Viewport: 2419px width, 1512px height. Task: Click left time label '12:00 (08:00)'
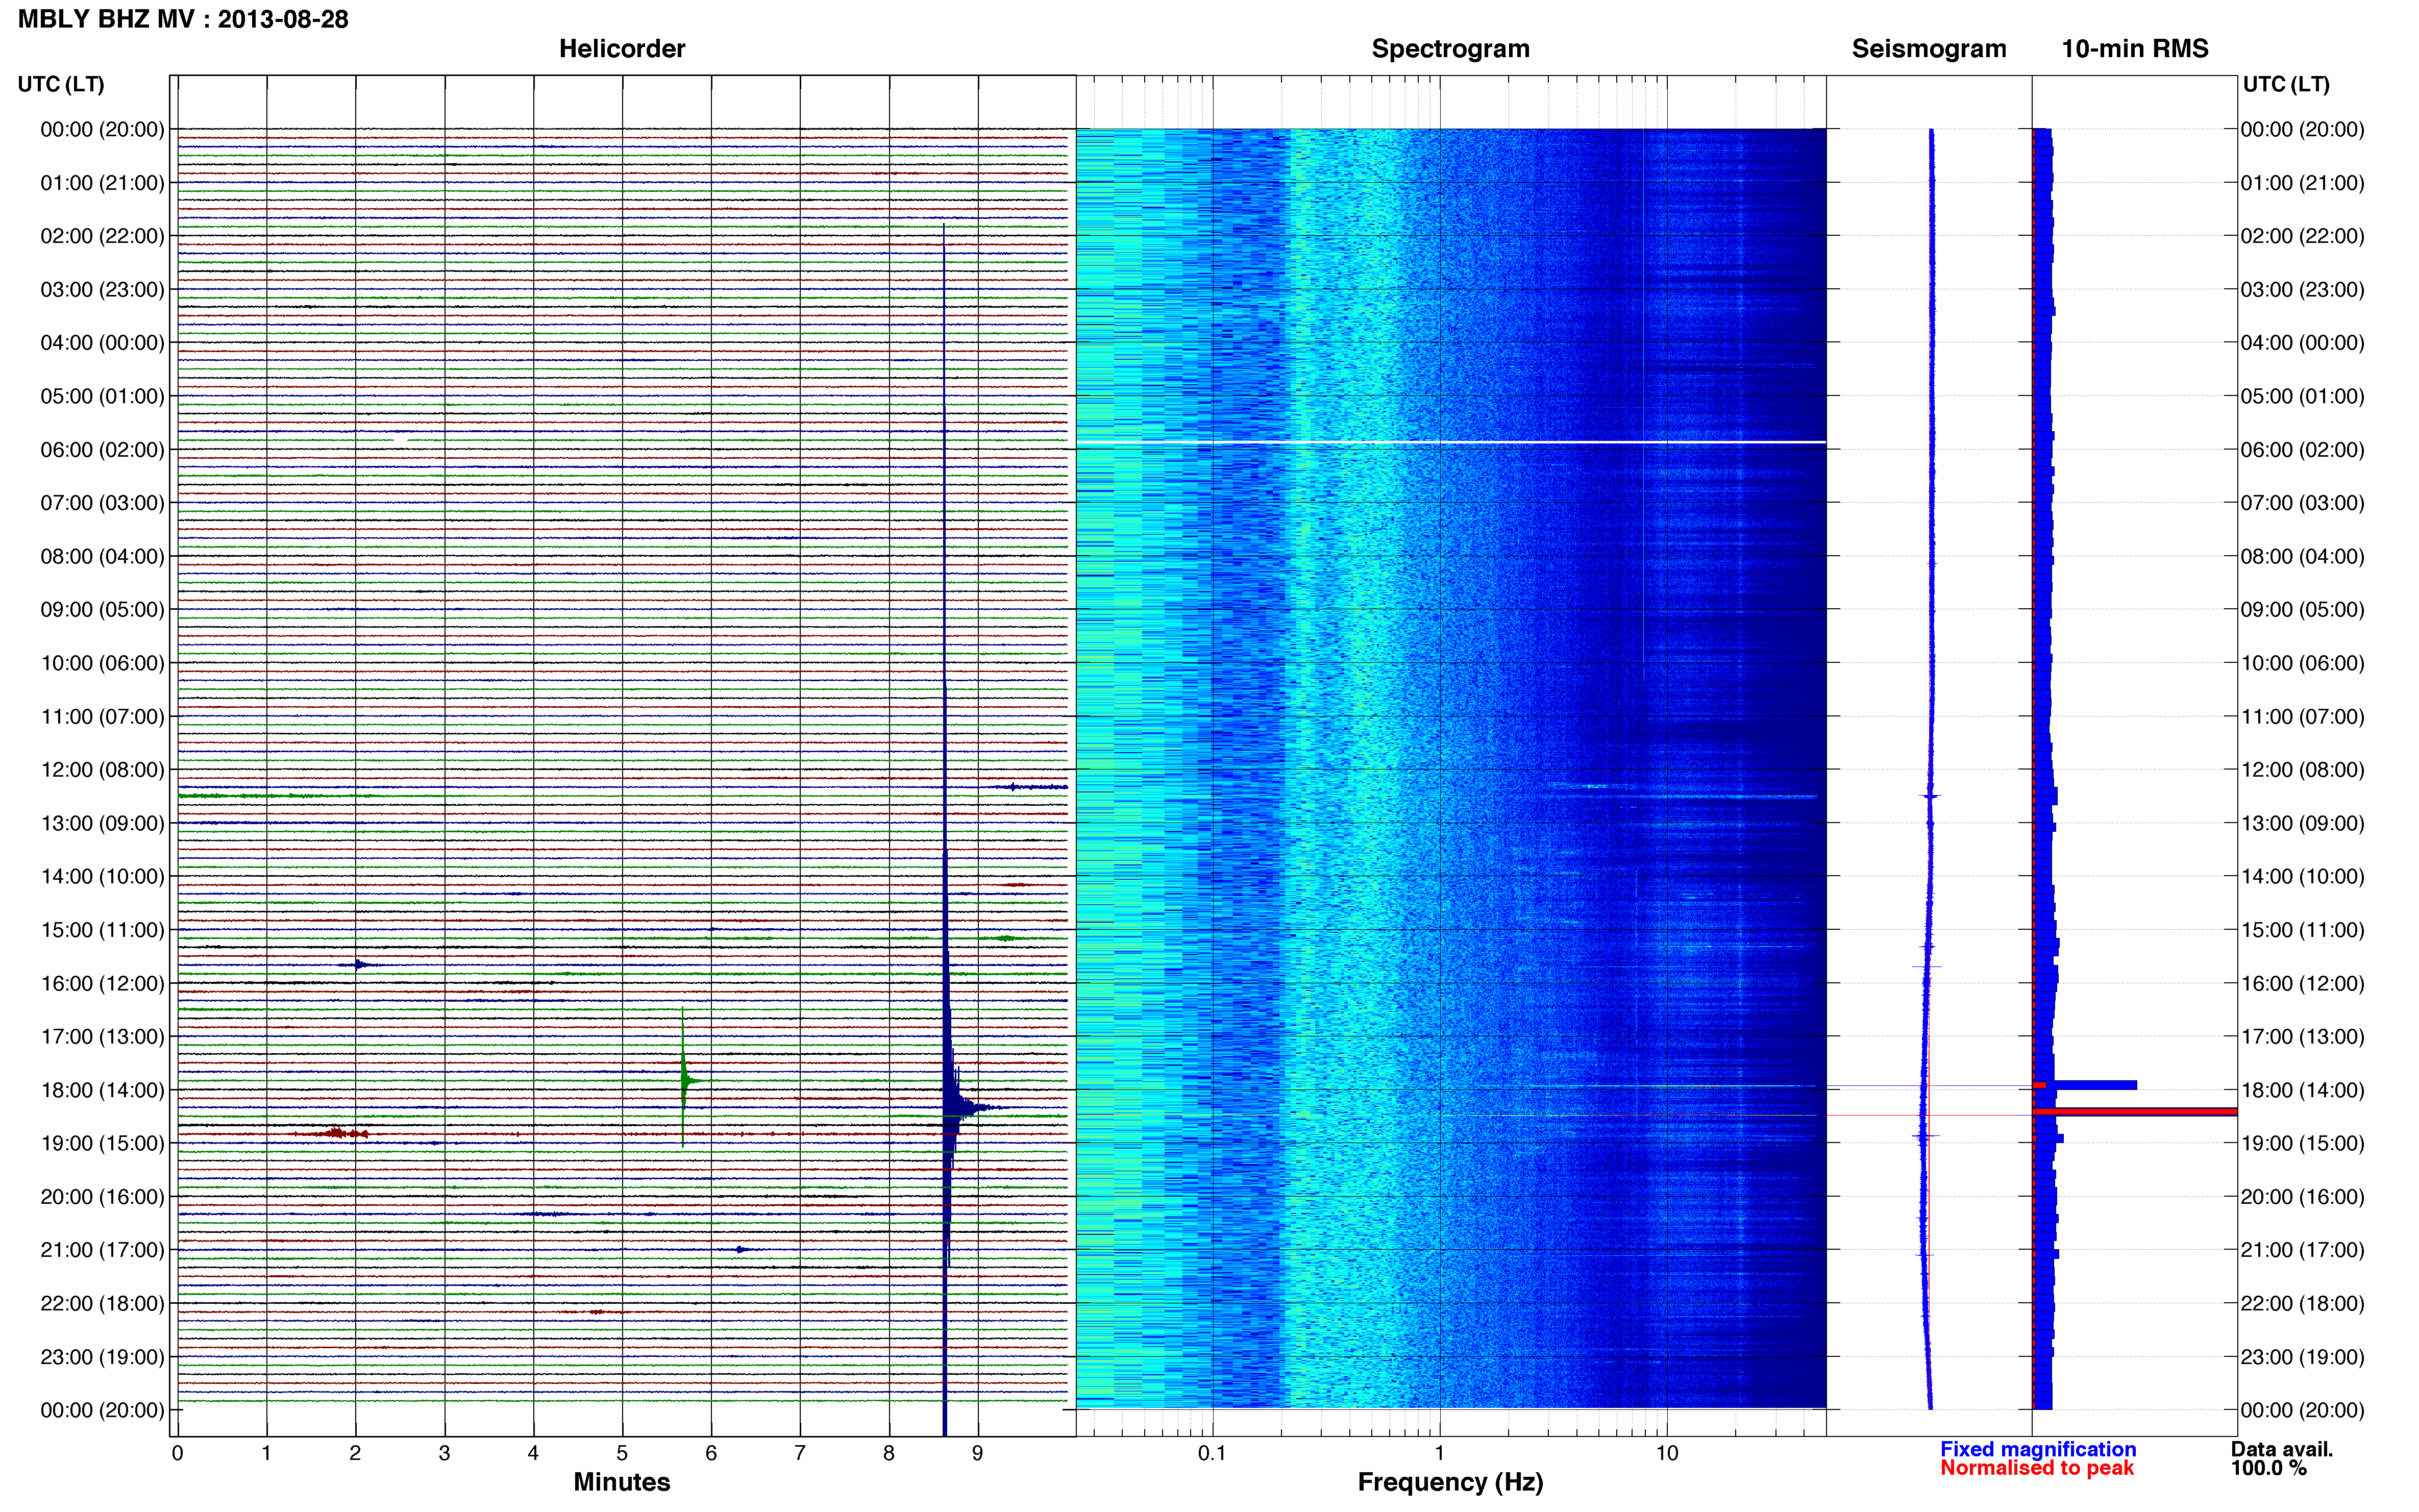click(102, 770)
